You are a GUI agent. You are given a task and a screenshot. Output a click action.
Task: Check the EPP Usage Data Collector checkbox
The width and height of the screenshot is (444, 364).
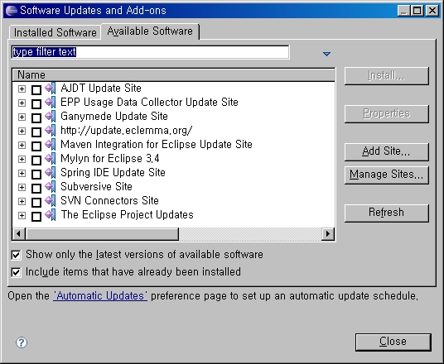coord(36,103)
